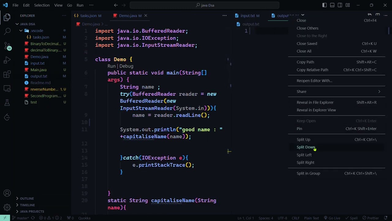
Task: Open the java Dsa command center search box
Action: point(205,5)
